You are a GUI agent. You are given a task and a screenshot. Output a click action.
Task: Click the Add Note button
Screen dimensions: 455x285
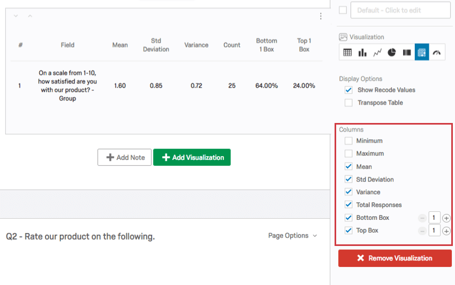click(125, 157)
